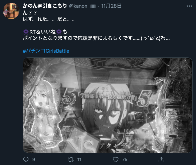Click the ん？？ opening line of the tweet
Screen dimensions: 196x165
pyautogui.click(x=30, y=13)
